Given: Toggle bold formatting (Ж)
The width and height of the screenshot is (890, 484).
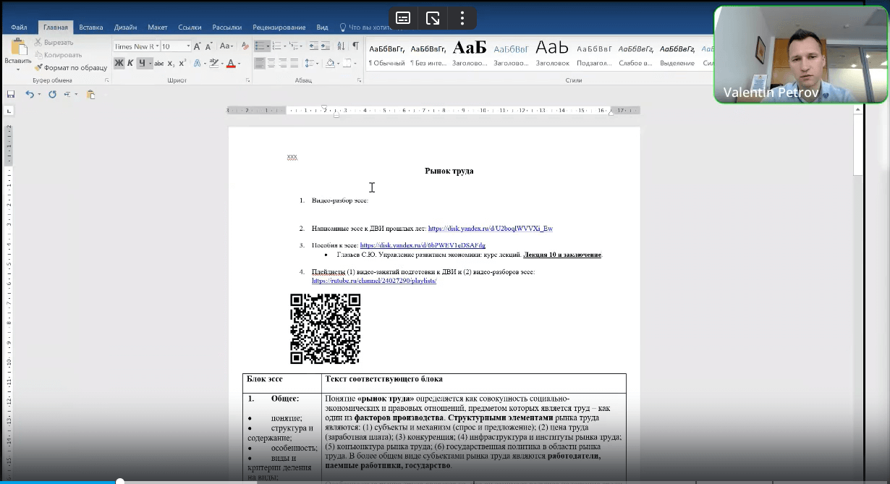Looking at the screenshot, I should [119, 64].
